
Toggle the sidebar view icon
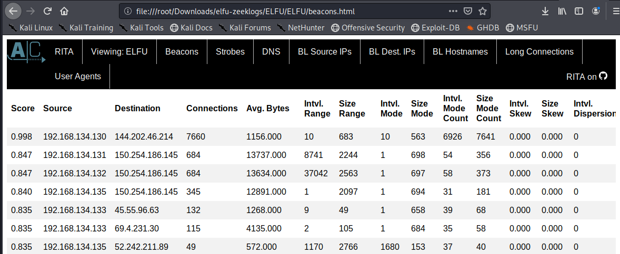[x=579, y=11]
